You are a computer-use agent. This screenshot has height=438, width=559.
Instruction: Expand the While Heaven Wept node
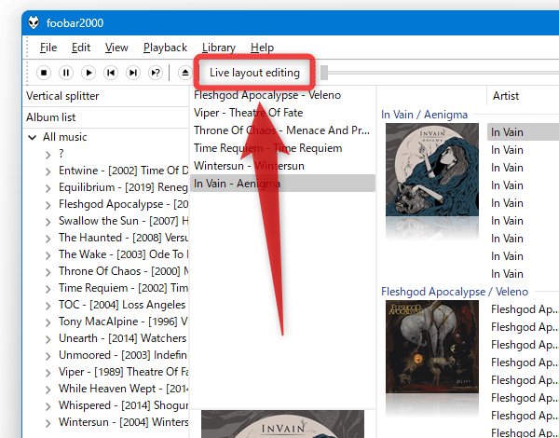pos(48,390)
